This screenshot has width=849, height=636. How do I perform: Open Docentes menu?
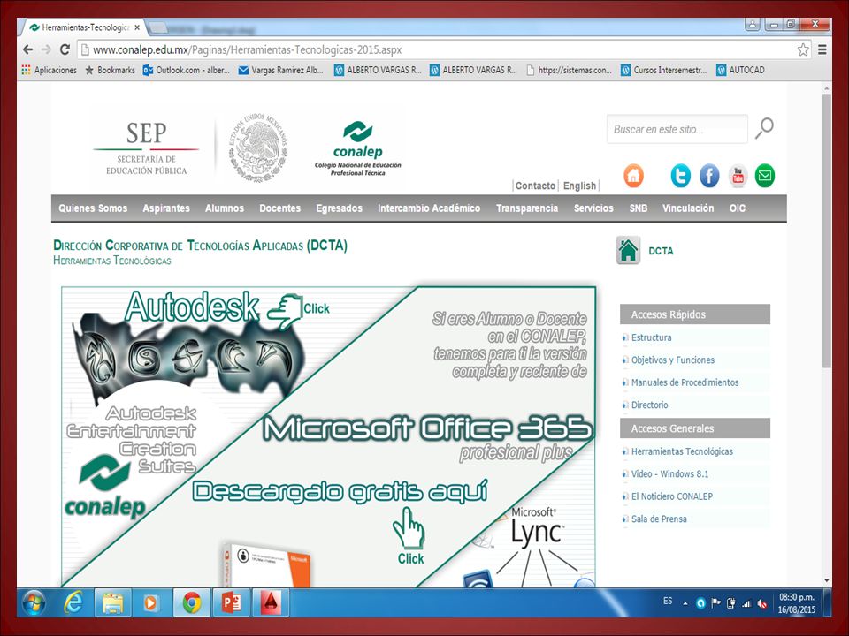[280, 208]
